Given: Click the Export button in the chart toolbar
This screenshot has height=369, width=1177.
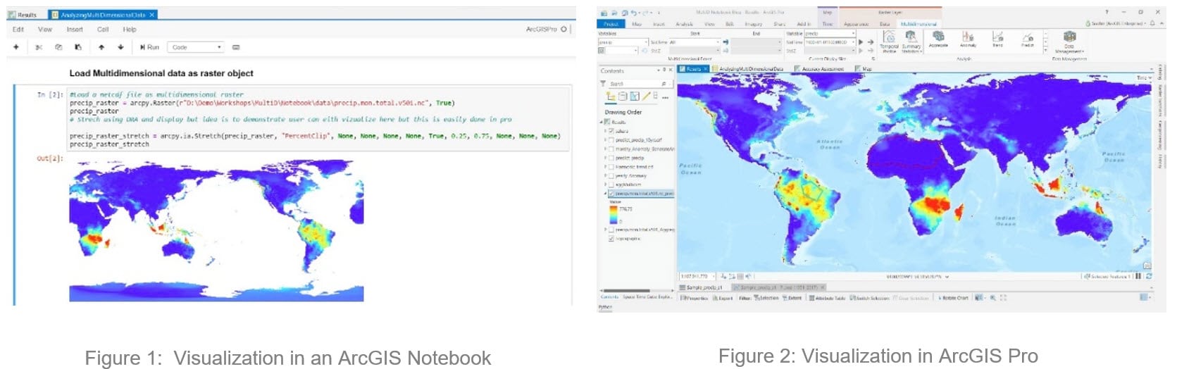Looking at the screenshot, I should (723, 298).
